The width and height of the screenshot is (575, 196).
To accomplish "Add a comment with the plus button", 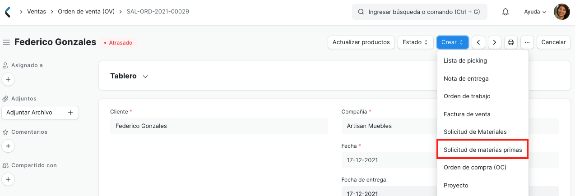I will click(x=8, y=146).
